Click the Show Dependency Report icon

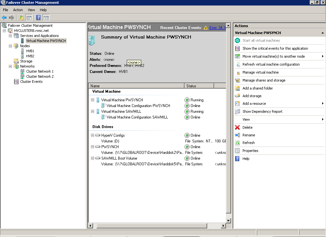pyautogui.click(x=237, y=111)
